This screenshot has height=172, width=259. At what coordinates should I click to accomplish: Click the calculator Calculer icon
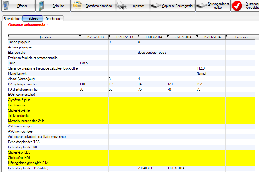[42, 6]
